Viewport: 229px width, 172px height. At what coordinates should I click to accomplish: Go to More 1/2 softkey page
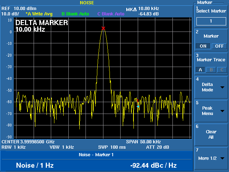(211, 158)
